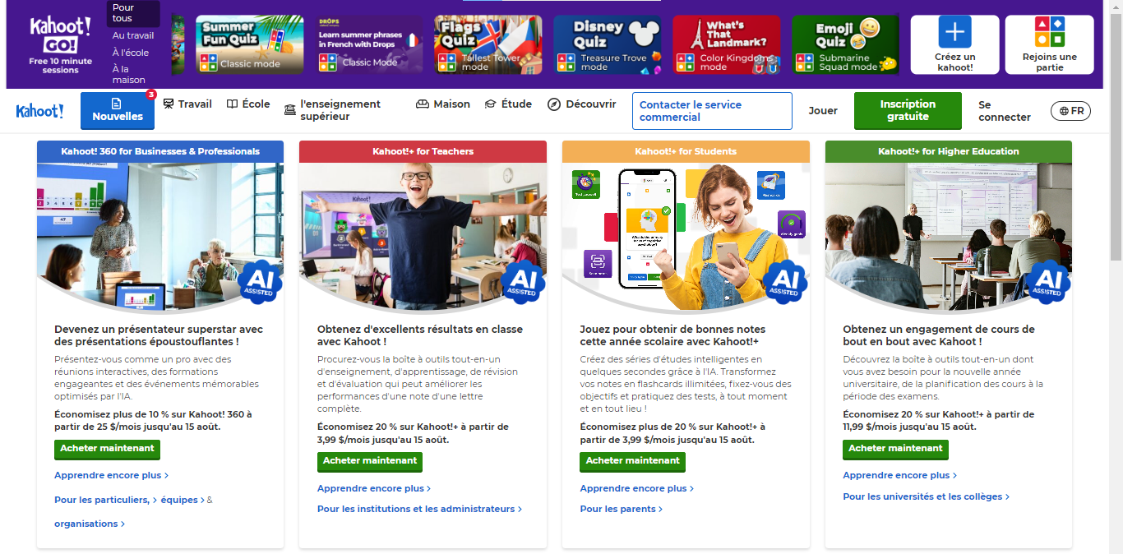
Task: Click the graduation cap icon next to Étude
Action: click(x=491, y=104)
